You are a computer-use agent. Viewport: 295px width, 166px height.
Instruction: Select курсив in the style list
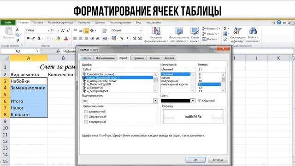click(166, 77)
